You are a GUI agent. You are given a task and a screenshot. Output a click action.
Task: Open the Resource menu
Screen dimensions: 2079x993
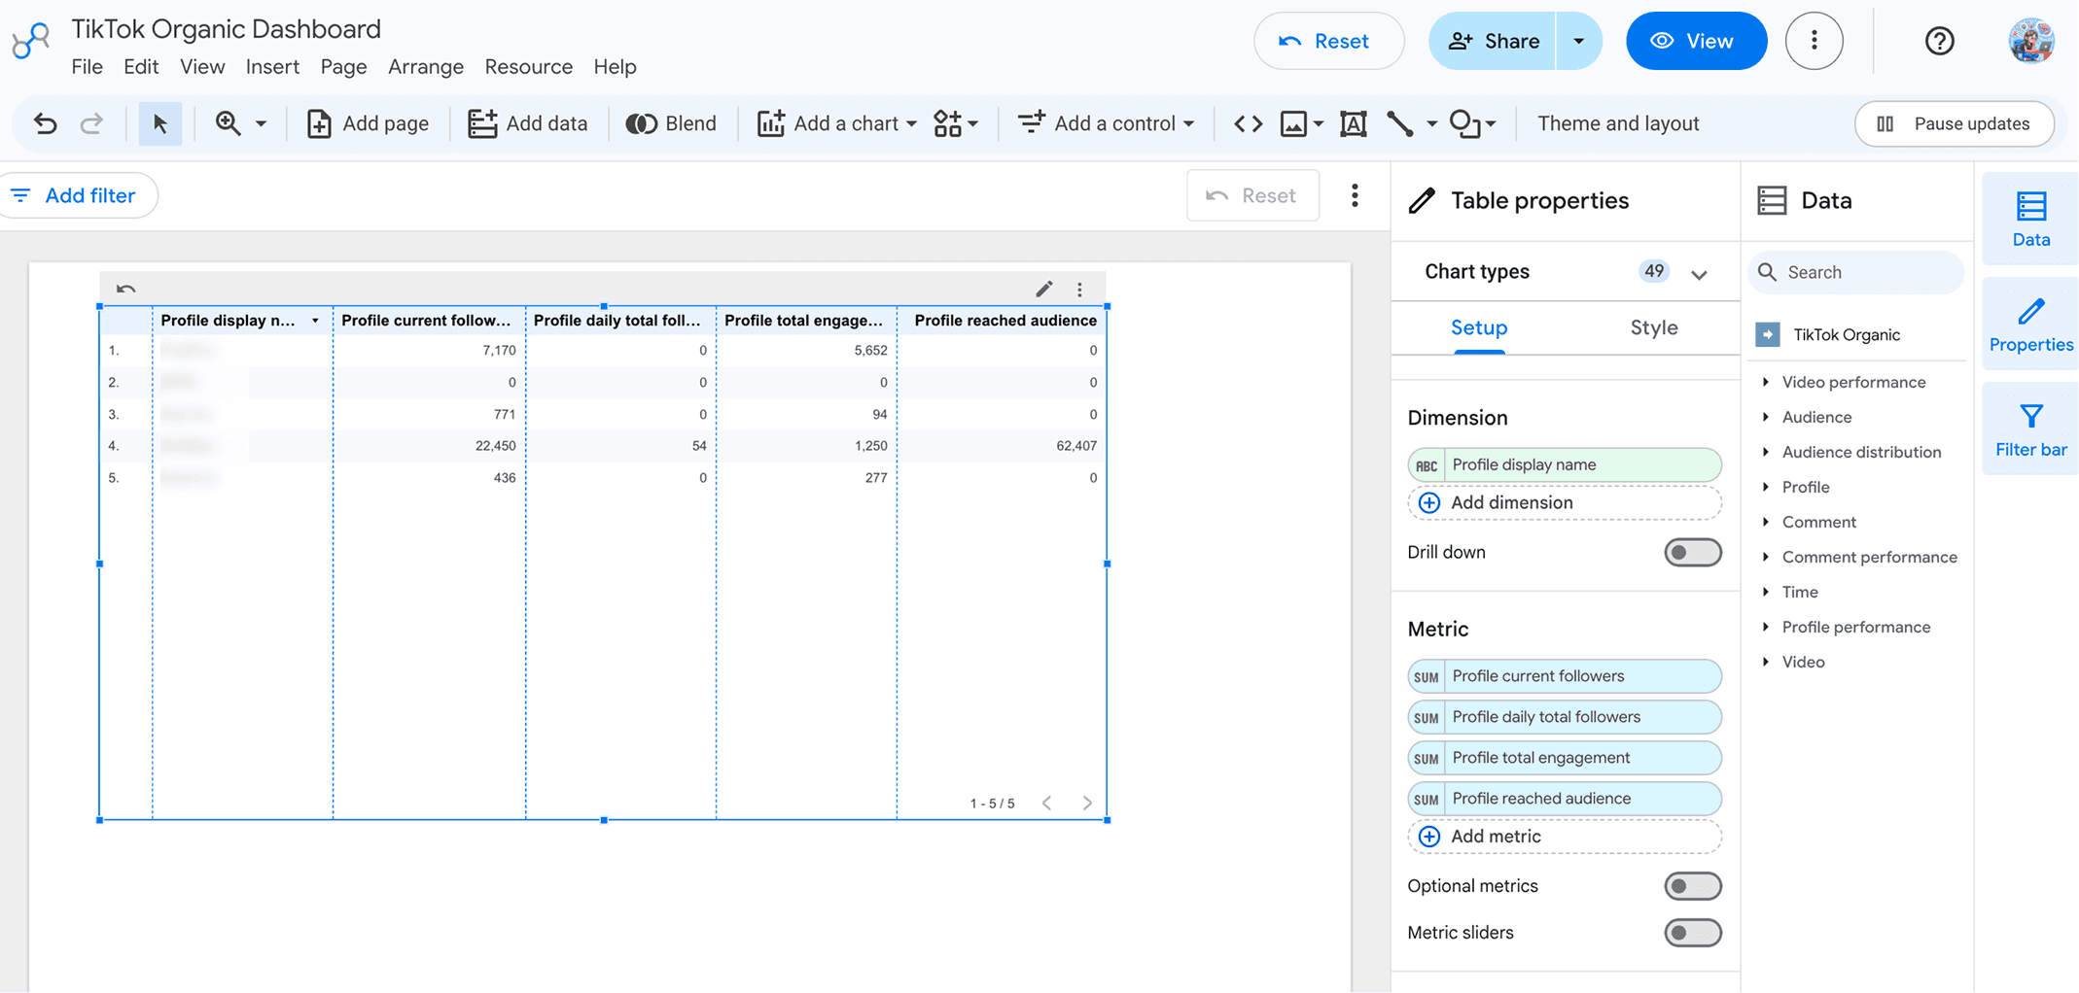[x=529, y=67]
